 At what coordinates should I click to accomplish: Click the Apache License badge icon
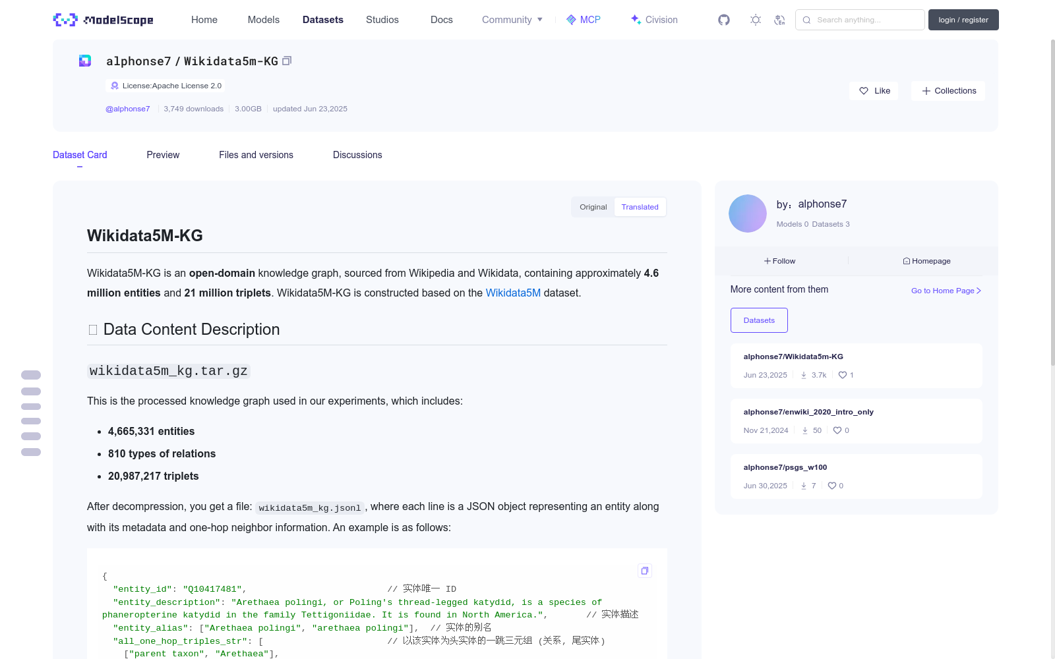[115, 86]
